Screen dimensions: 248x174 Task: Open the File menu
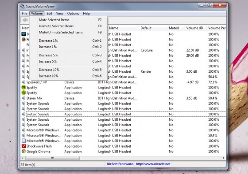click(24, 13)
